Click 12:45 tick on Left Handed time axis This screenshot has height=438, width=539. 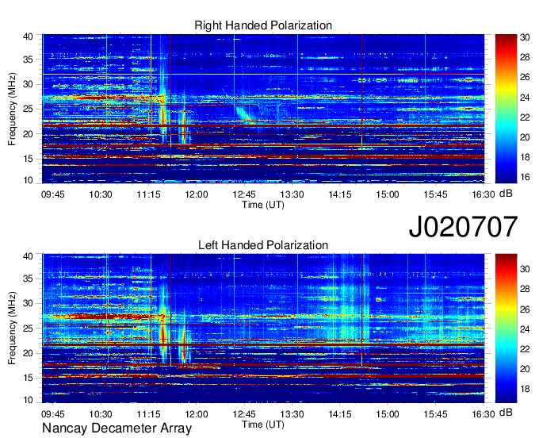(x=244, y=414)
